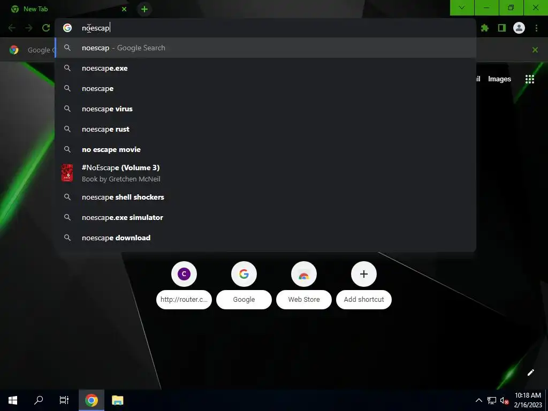The image size is (548, 411).
Task: Click the 'Web Store' shortcut label
Action: pyautogui.click(x=304, y=300)
